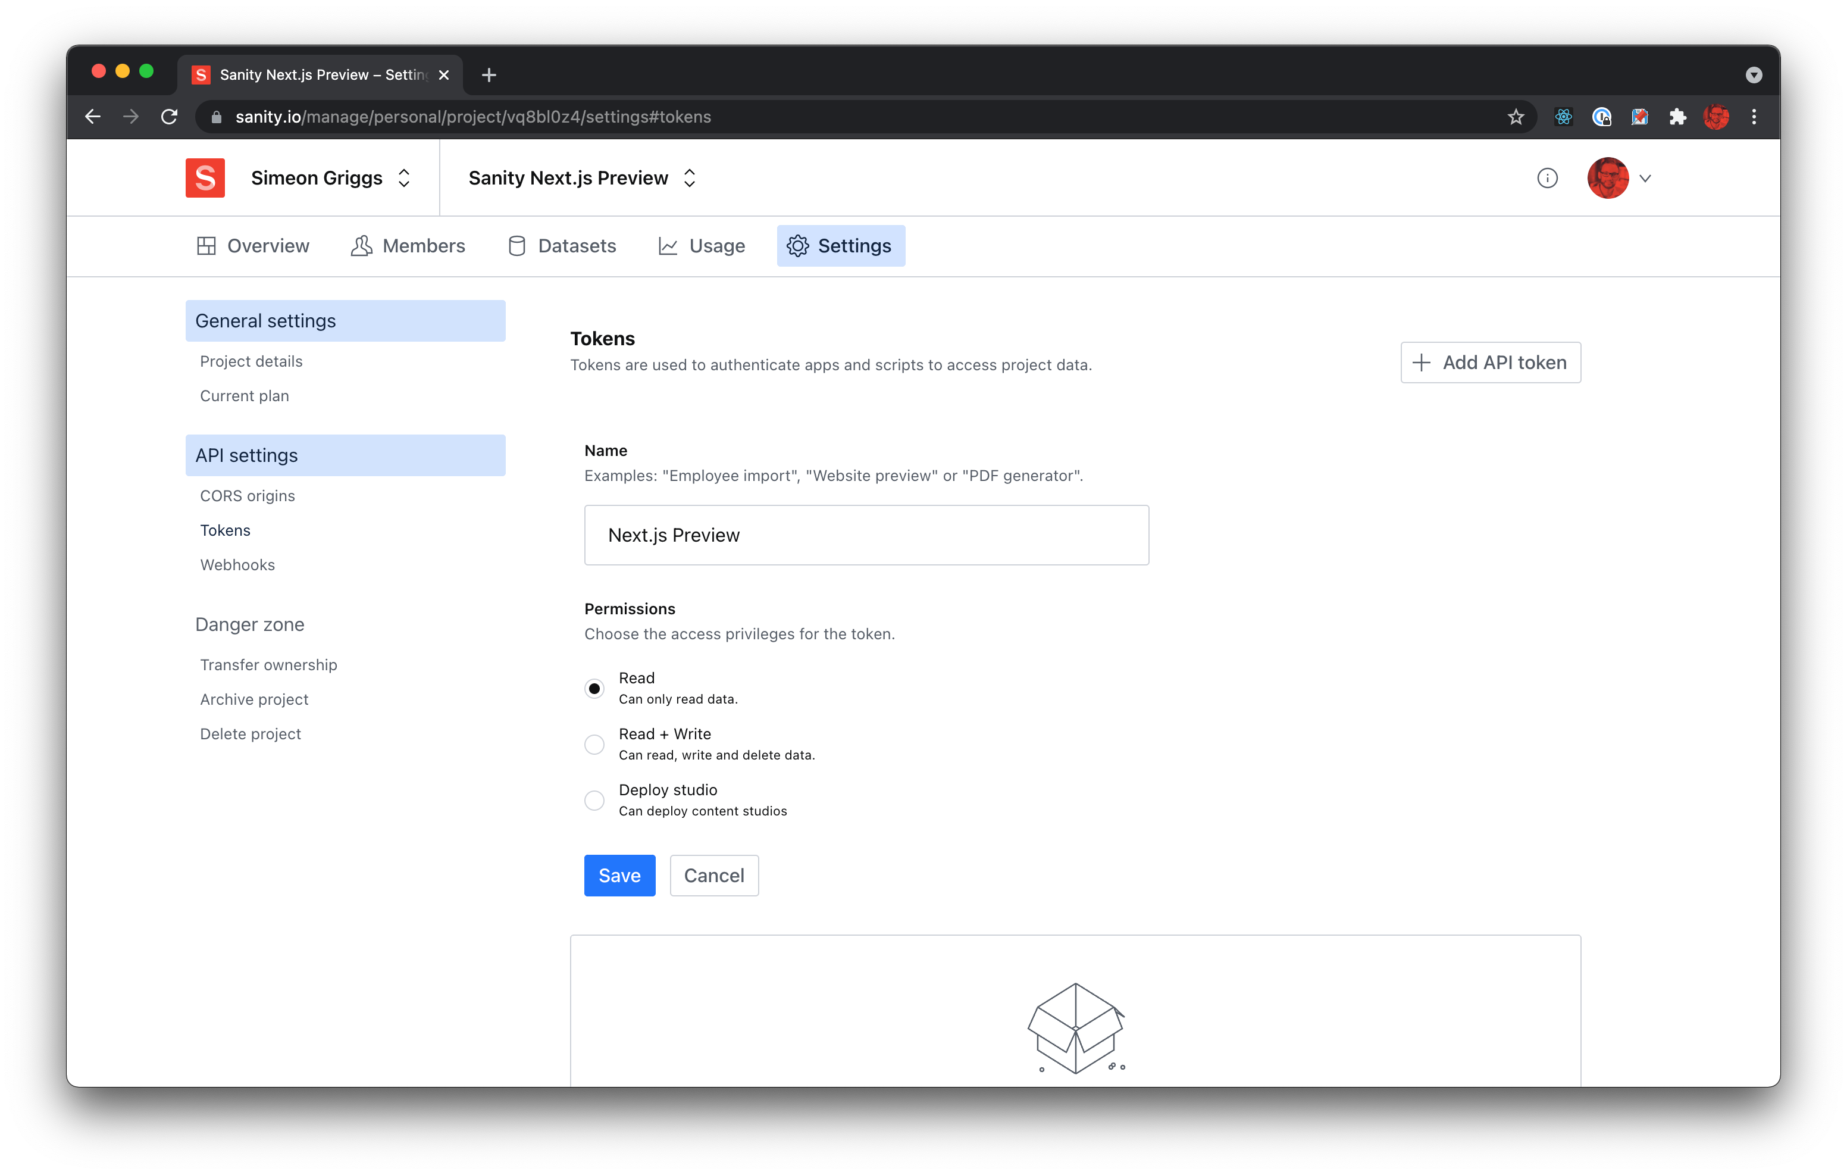
Task: Open Transfer ownership
Action: click(268, 665)
